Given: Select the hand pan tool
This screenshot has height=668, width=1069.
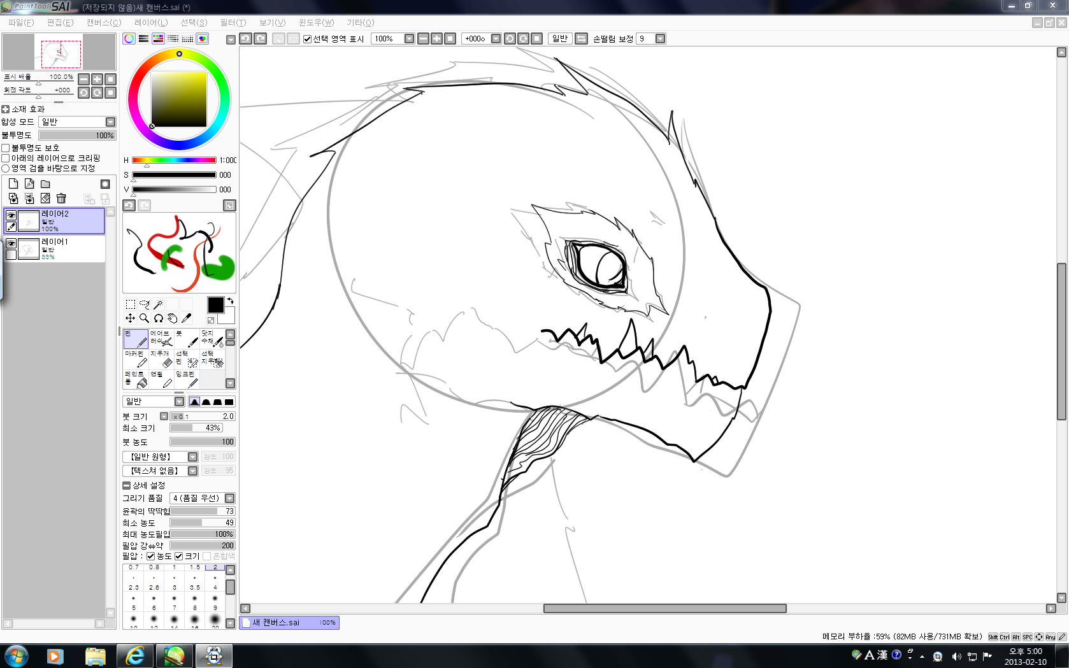Looking at the screenshot, I should (173, 318).
